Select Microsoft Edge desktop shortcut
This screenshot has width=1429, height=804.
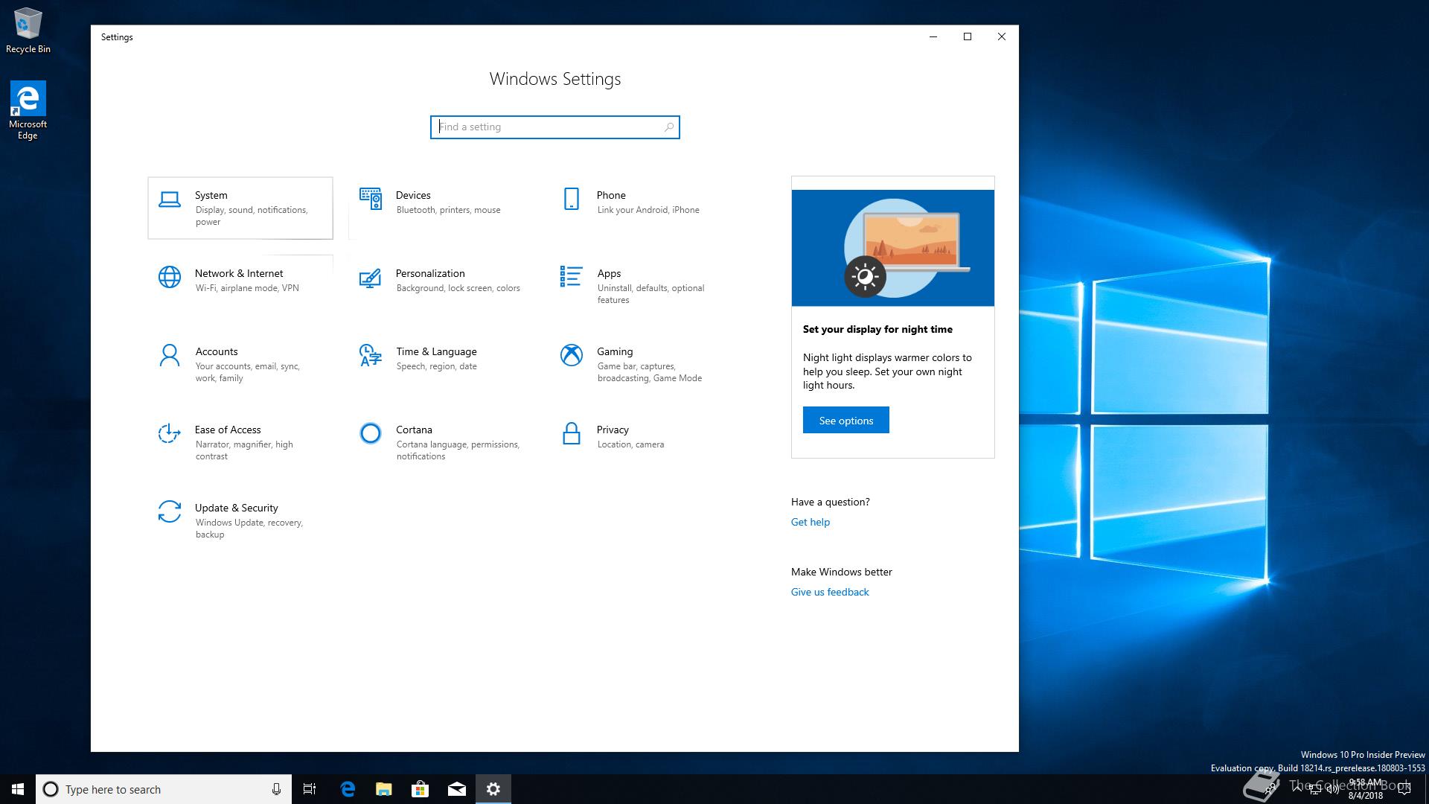tap(28, 110)
